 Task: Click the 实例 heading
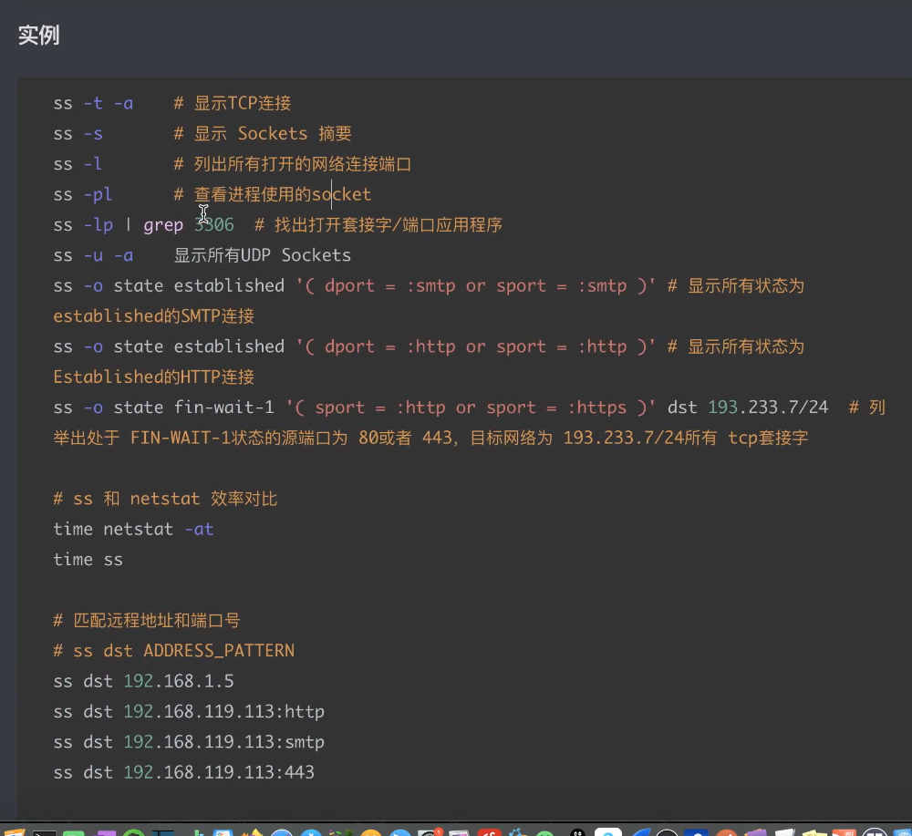[x=39, y=36]
